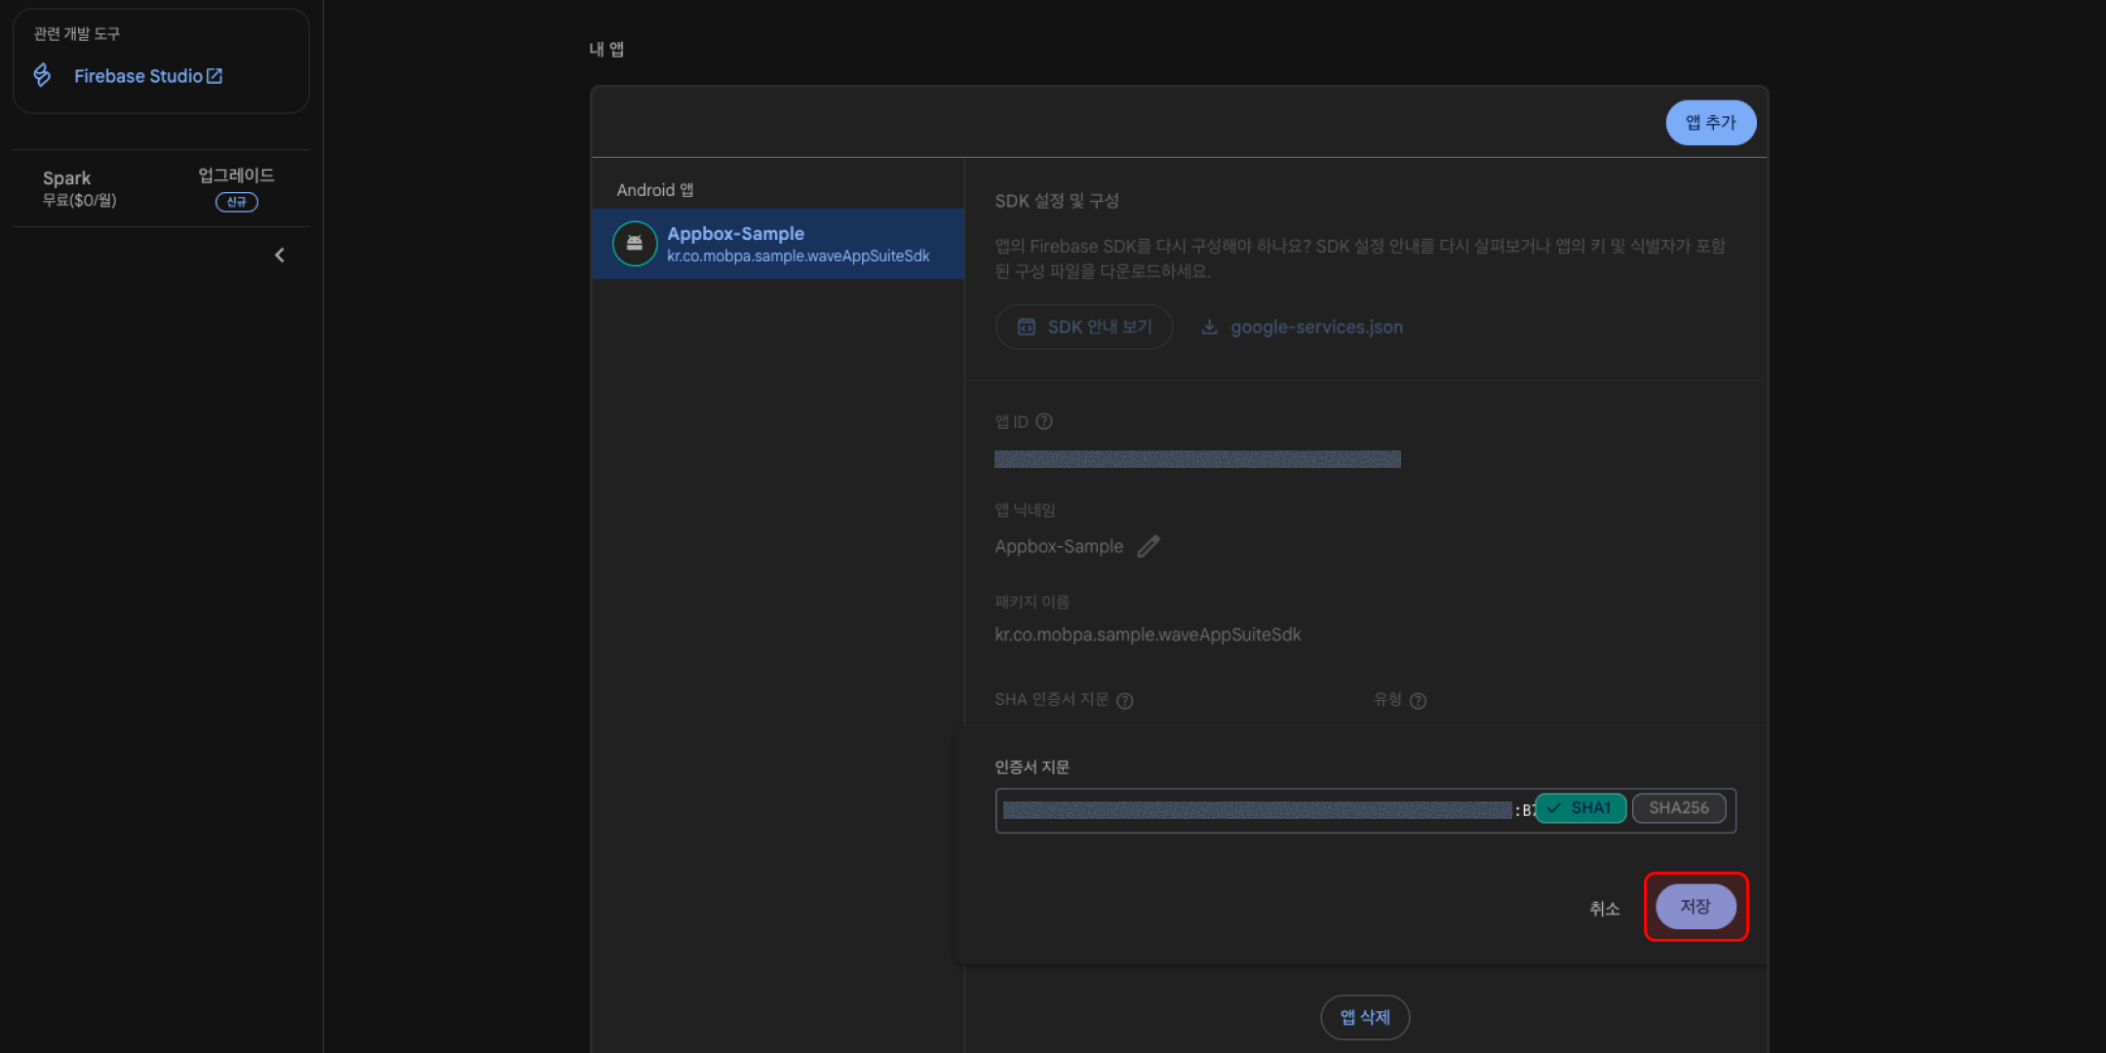Click the Spark plan label
Screen dimensions: 2106x1053
pyautogui.click(x=66, y=177)
